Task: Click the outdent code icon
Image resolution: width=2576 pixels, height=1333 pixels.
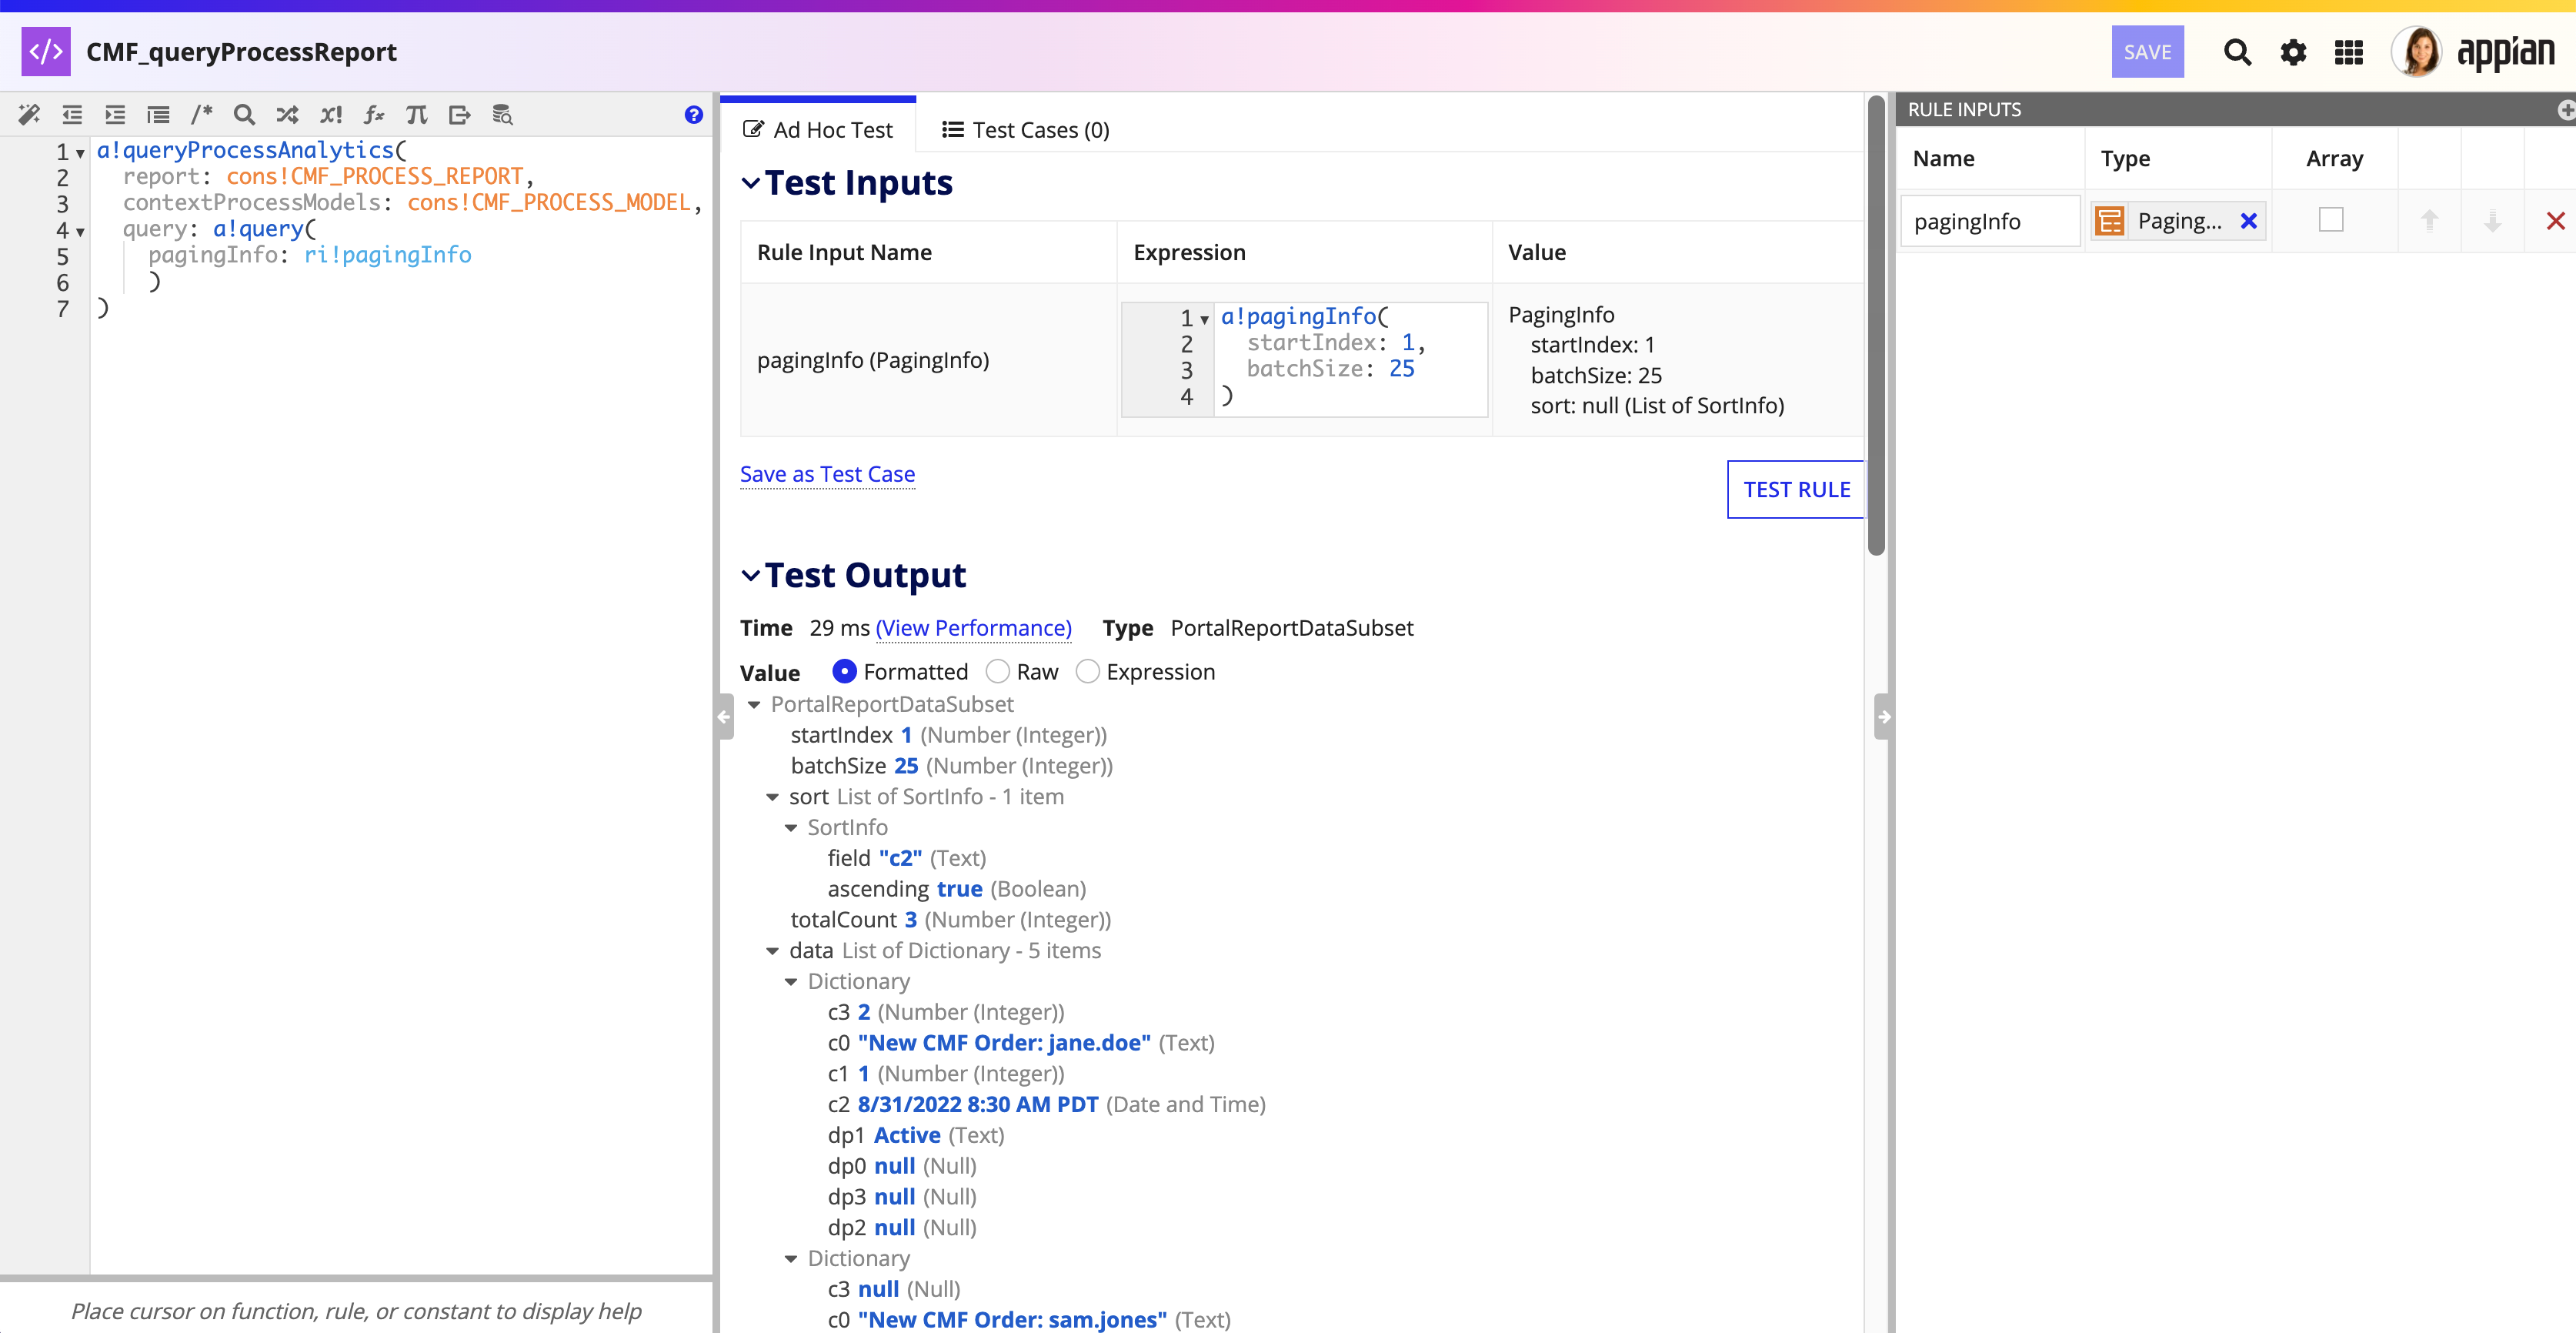Action: 72,115
